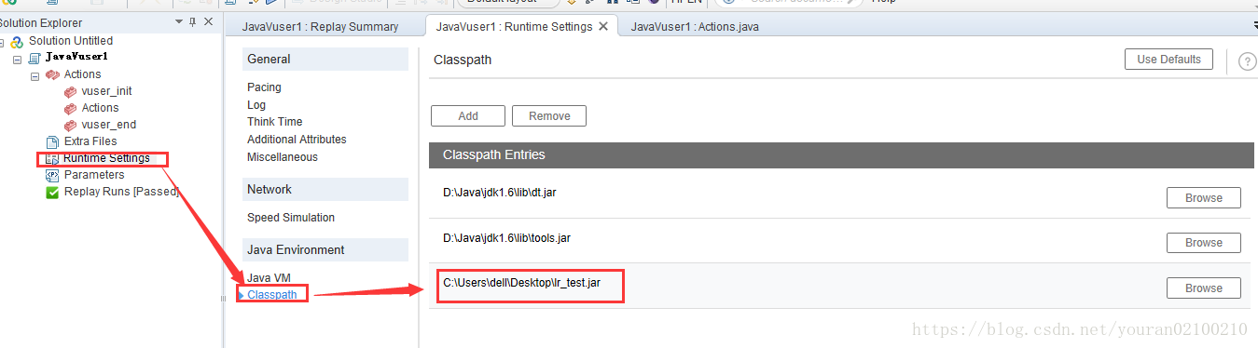Browse for the tools.jar entry
Screen dimensions: 1258x348
[x=1204, y=243]
